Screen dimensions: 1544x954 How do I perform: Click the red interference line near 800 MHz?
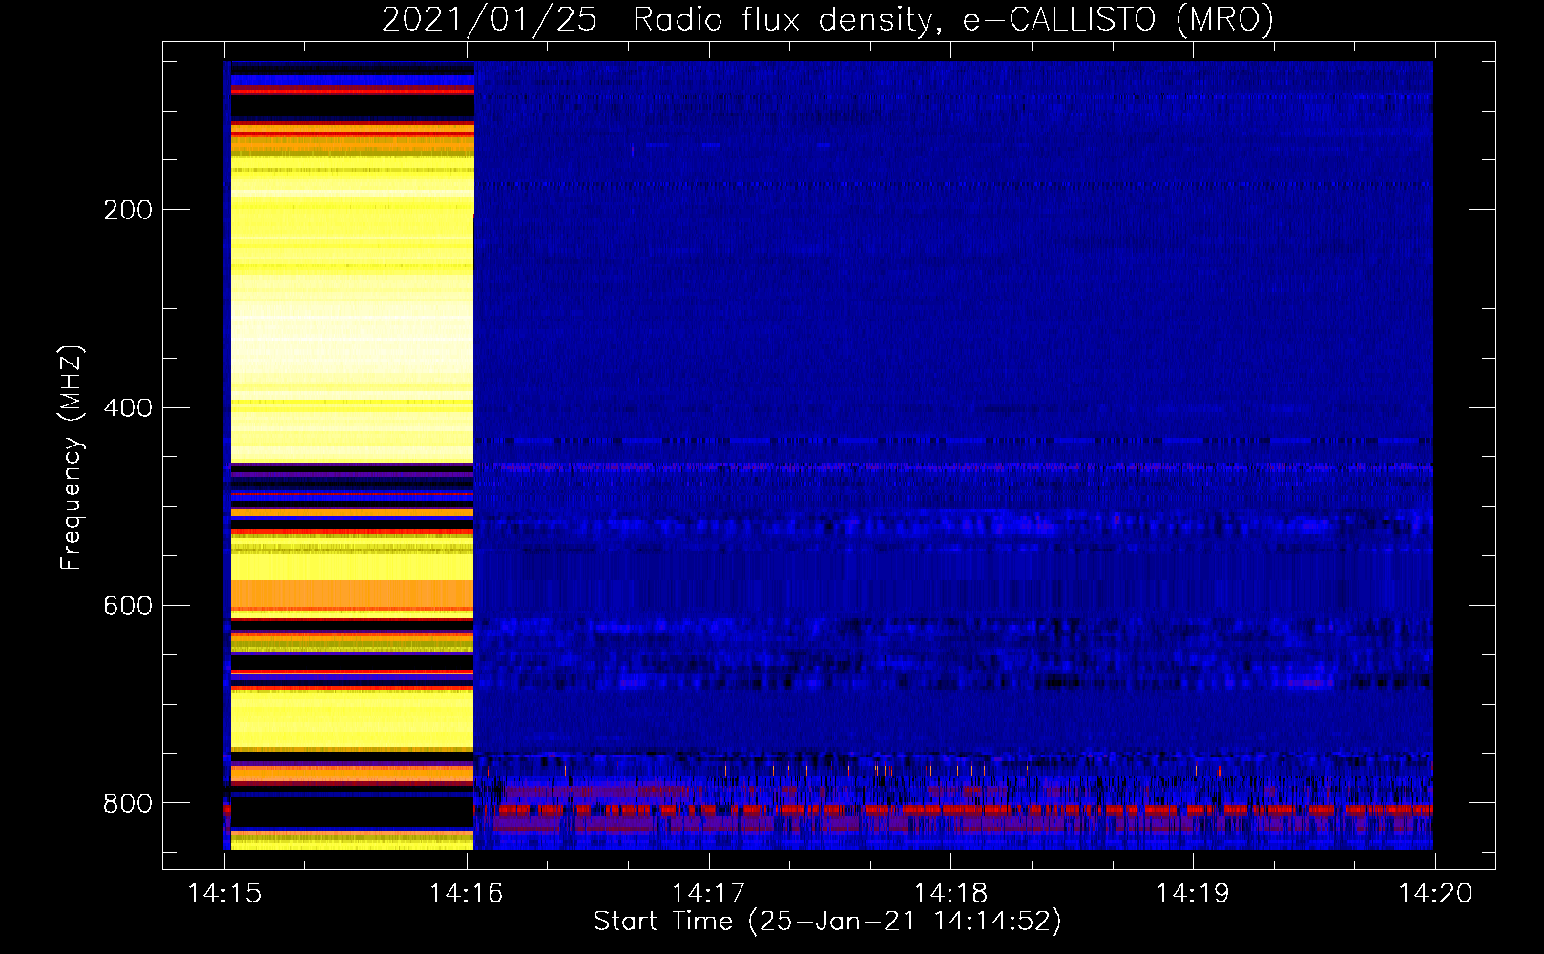(954, 810)
